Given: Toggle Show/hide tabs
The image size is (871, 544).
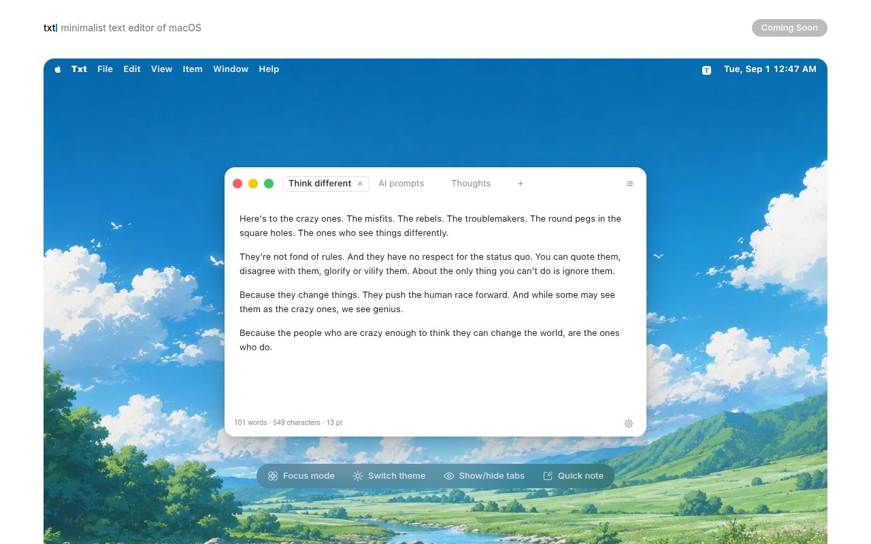Looking at the screenshot, I should [484, 476].
